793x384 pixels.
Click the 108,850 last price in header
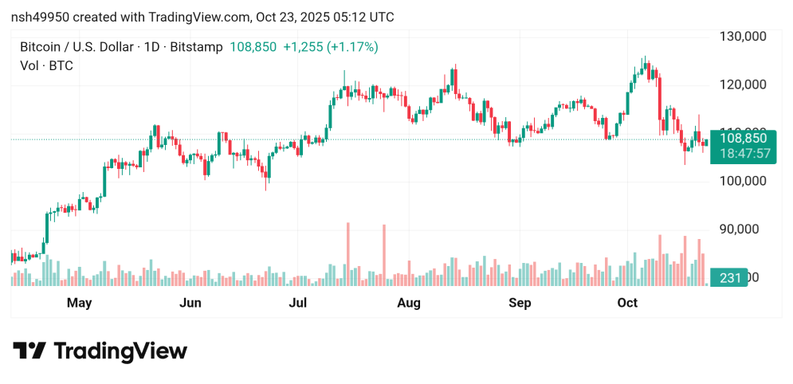point(253,47)
